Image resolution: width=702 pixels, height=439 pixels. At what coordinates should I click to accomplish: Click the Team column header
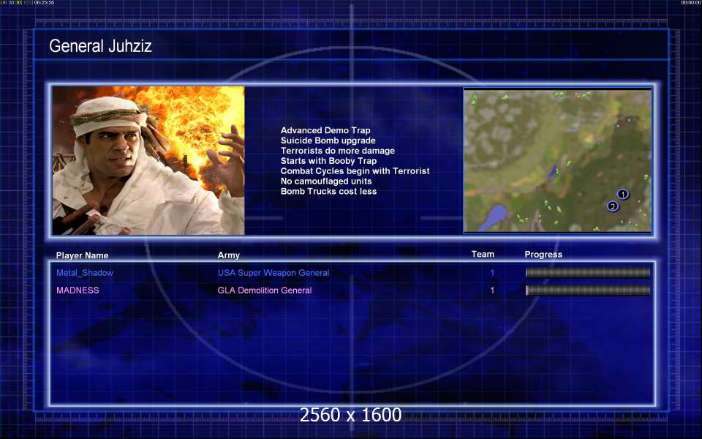[483, 254]
